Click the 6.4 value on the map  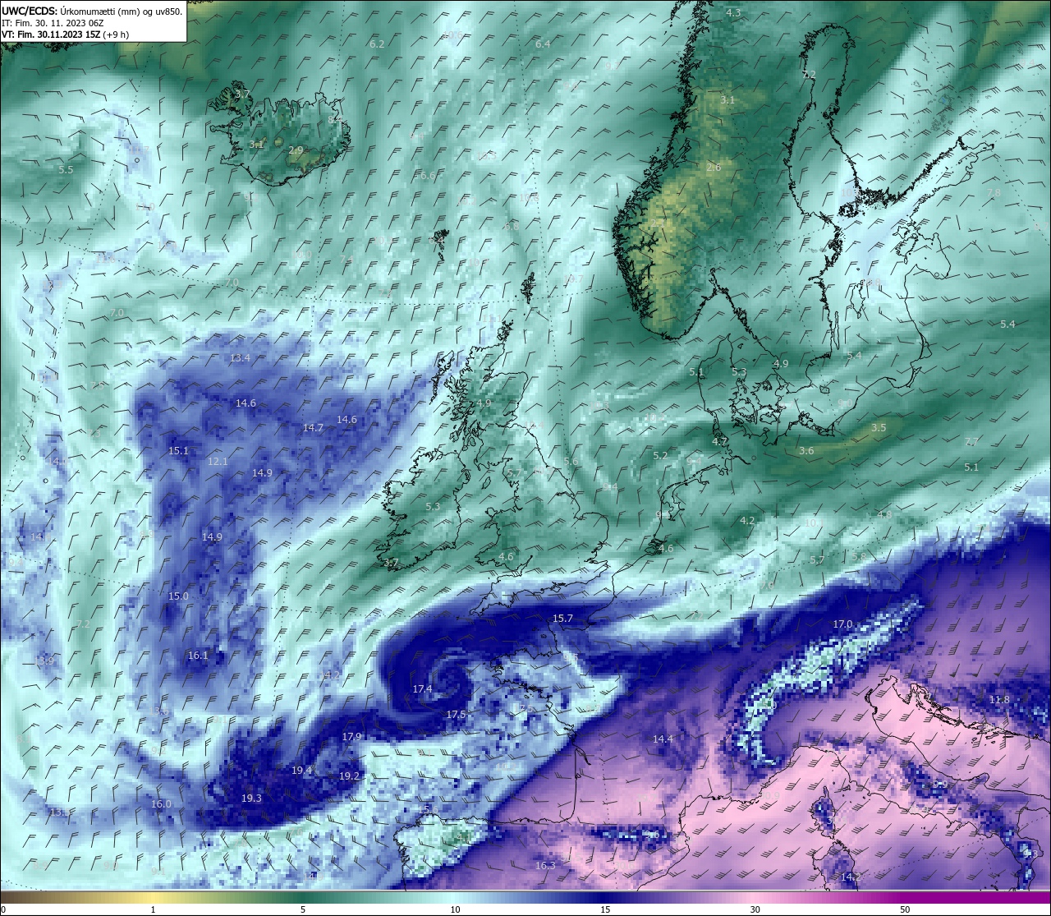(543, 44)
